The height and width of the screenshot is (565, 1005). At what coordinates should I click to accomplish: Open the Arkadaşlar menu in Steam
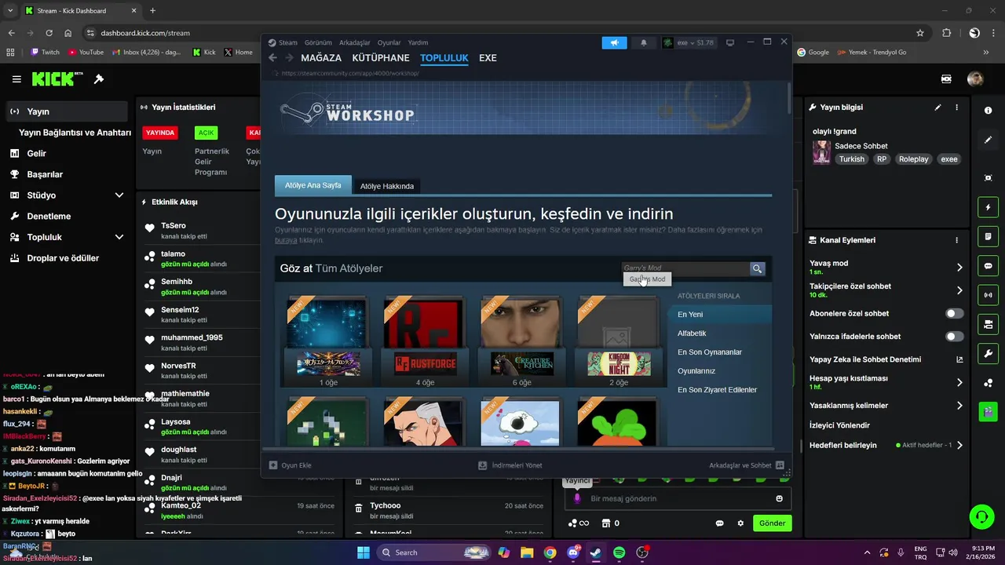click(x=355, y=42)
